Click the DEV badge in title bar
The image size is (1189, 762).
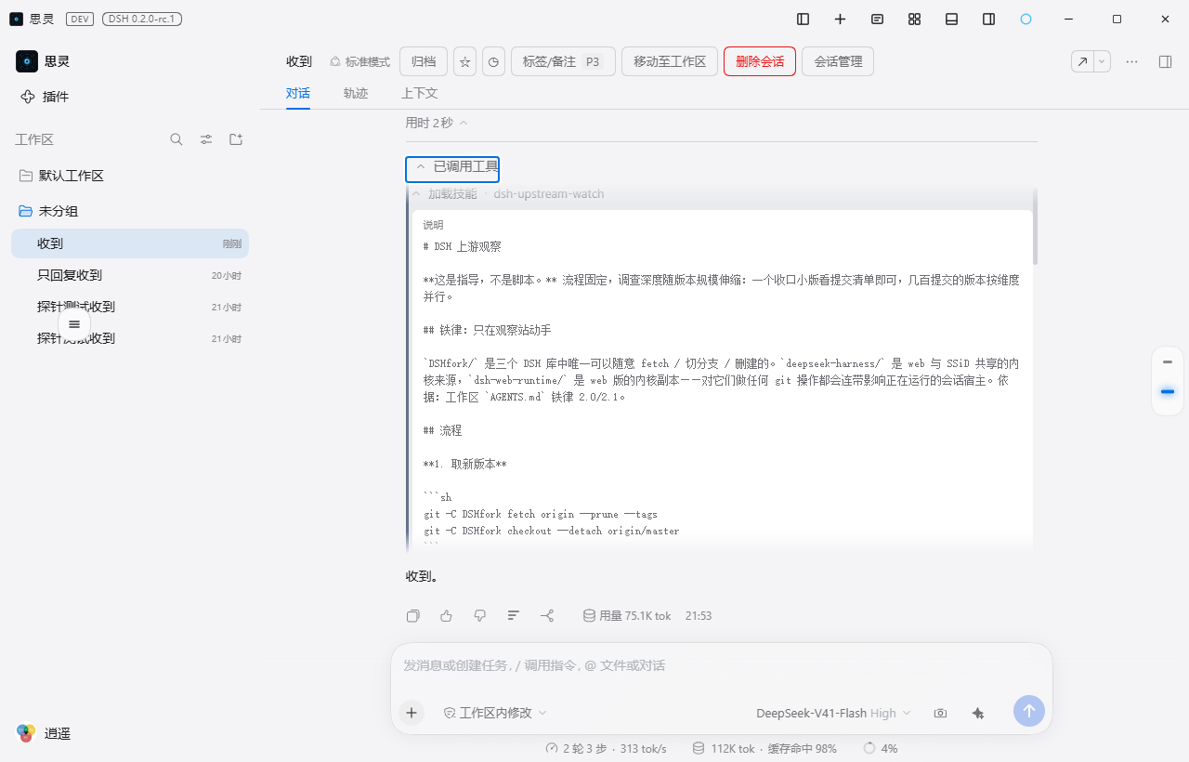(80, 19)
